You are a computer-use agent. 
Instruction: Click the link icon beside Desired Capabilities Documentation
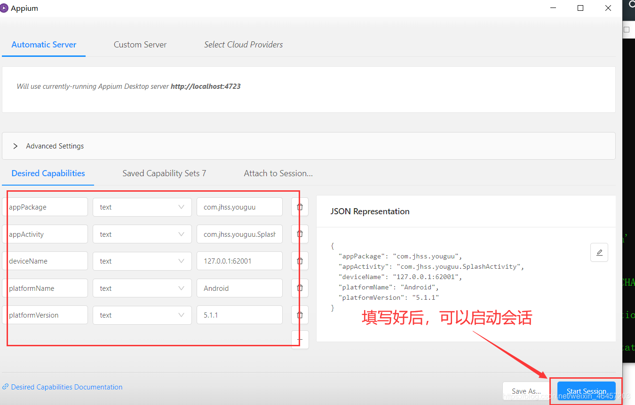pos(5,387)
